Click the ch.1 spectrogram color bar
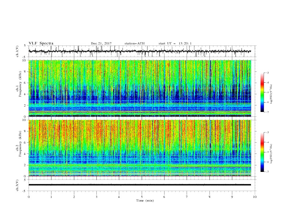Screen dimensions: 287x221 pos(262,92)
